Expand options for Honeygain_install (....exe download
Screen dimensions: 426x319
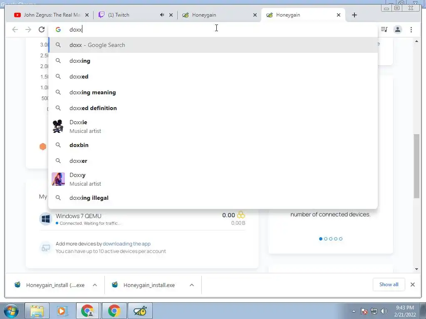tap(95, 285)
